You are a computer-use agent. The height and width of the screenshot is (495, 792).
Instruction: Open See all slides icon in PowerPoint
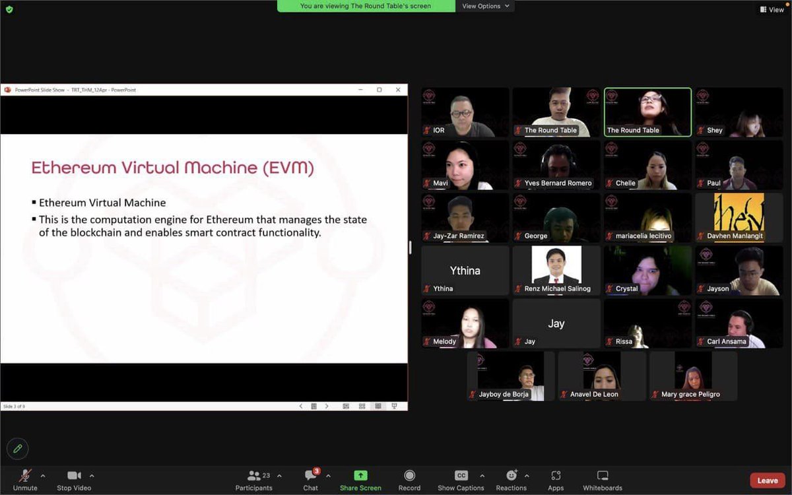[314, 407]
